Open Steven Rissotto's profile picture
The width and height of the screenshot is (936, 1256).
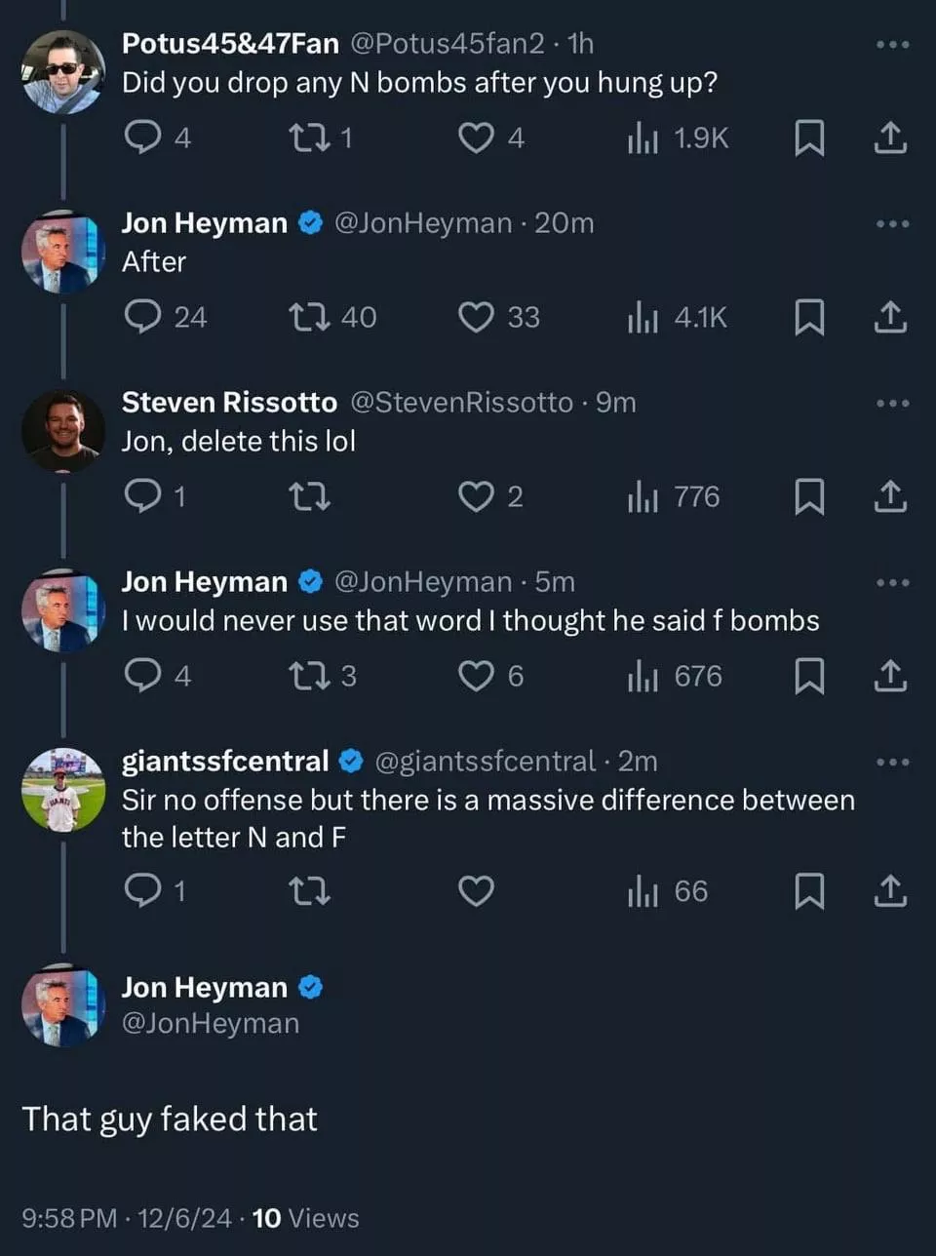tap(62, 430)
